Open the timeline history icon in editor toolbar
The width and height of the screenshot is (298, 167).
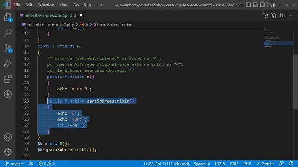pyautogui.click(x=265, y=15)
